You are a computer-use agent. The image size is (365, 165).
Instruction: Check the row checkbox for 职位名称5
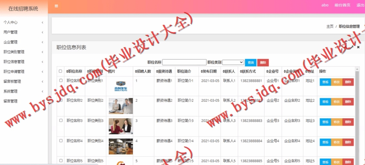tap(61, 160)
